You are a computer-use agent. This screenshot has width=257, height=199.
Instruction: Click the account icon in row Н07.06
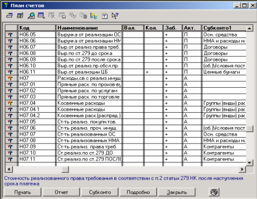10,128
